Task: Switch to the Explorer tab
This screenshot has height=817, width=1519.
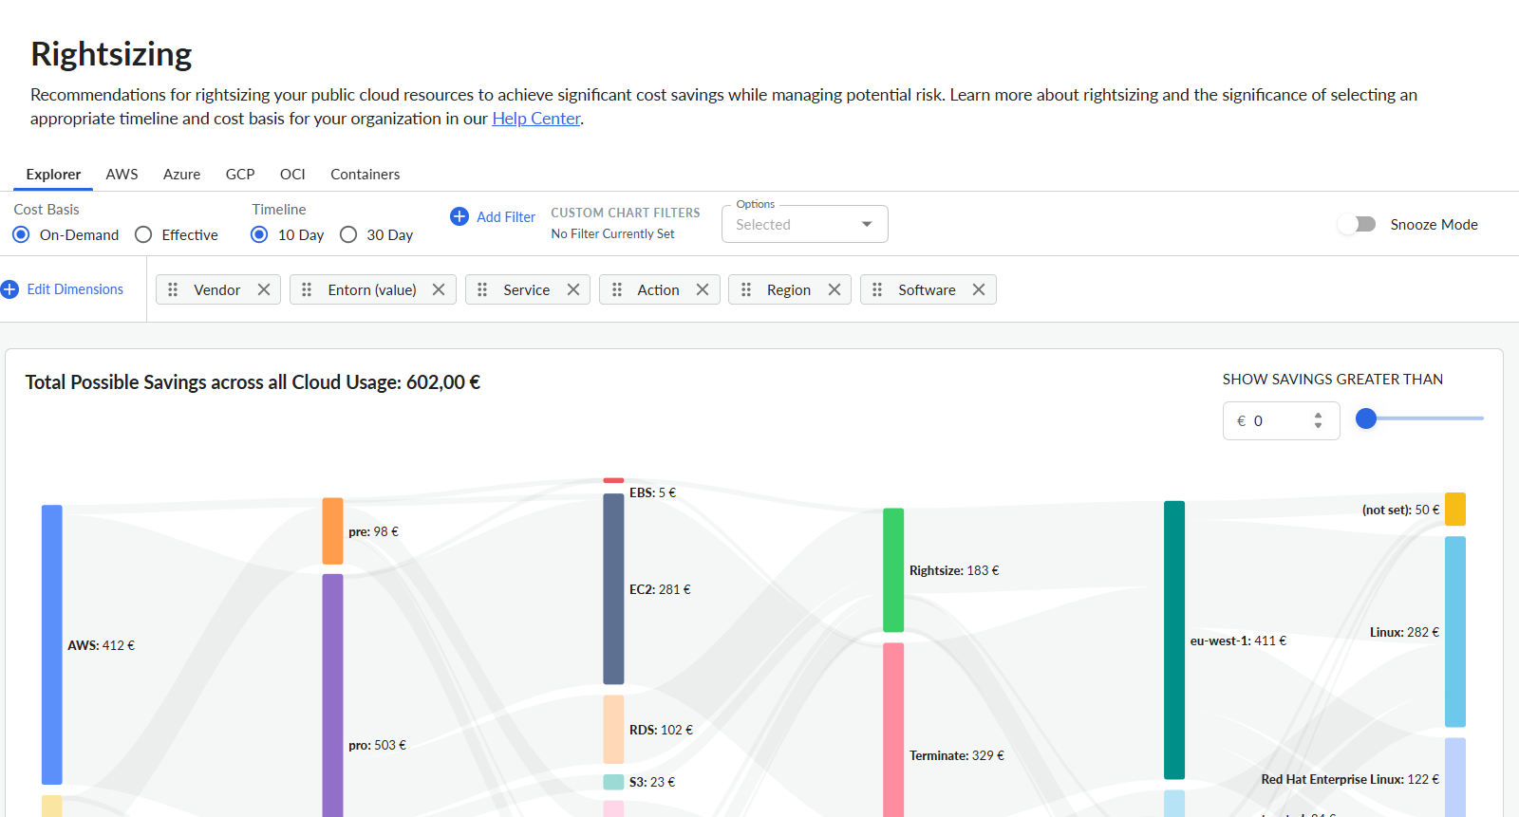Action: click(53, 175)
